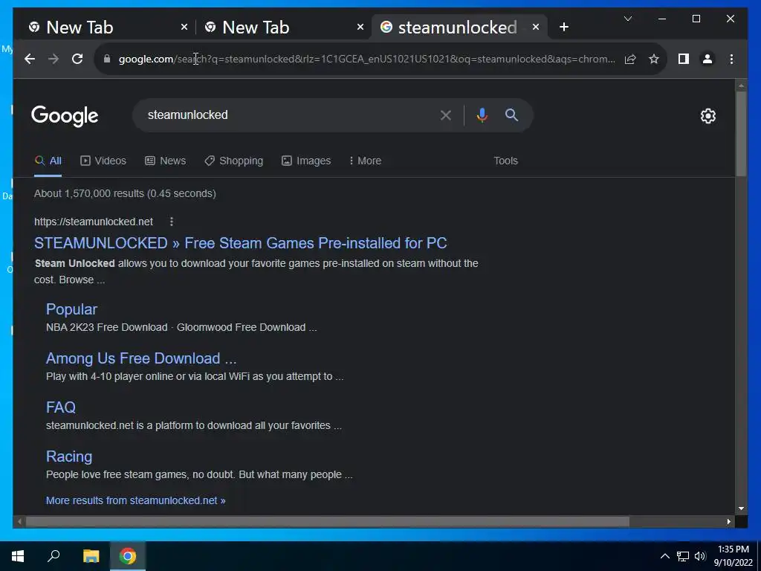
Task: Open the Windows Start menu
Action: pyautogui.click(x=18, y=556)
